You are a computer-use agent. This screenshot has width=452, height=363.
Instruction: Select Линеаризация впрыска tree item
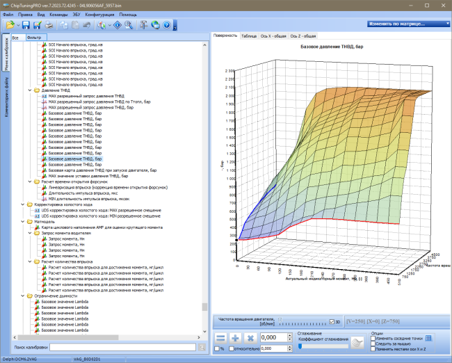pyautogui.click(x=108, y=187)
